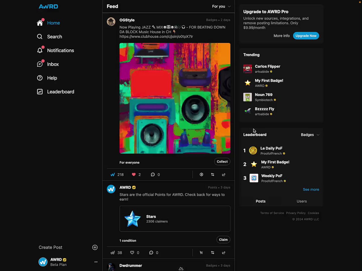Share the AWRD Stars post
Viewport: 362px width, 271px height.
click(224, 253)
